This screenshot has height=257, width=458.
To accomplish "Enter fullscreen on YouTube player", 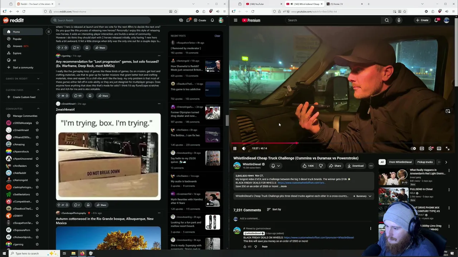I will [x=448, y=148].
